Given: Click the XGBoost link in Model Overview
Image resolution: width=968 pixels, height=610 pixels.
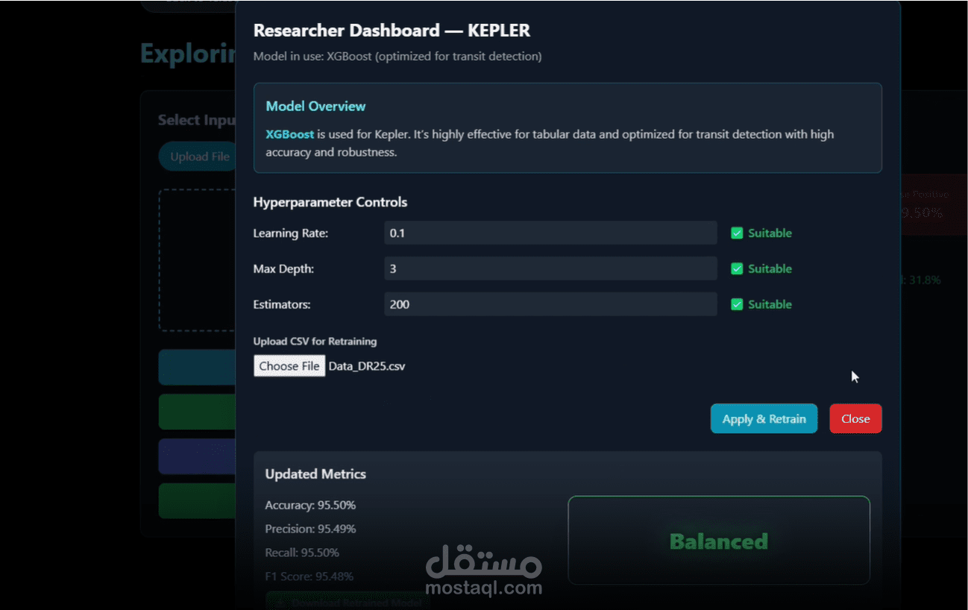Looking at the screenshot, I should (289, 134).
